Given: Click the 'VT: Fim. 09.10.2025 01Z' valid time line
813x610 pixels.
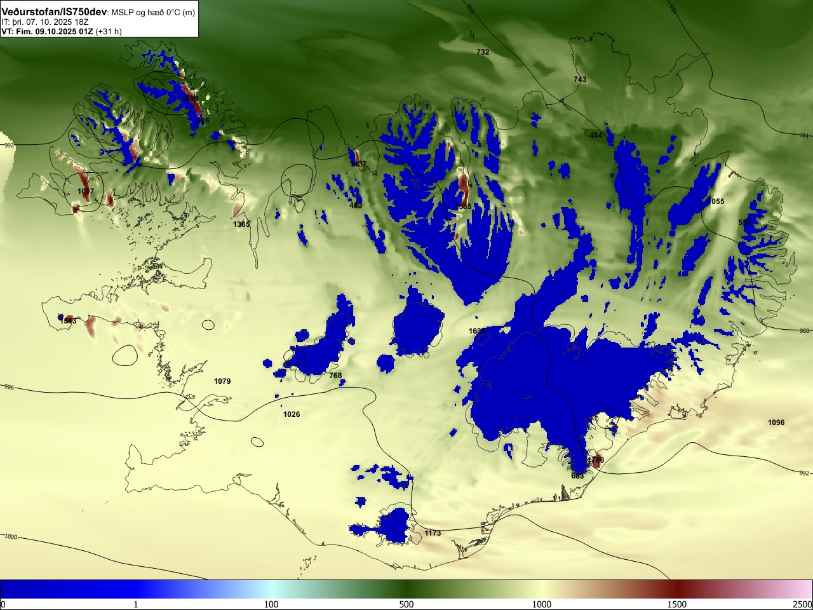Looking at the screenshot, I should pyautogui.click(x=47, y=31).
